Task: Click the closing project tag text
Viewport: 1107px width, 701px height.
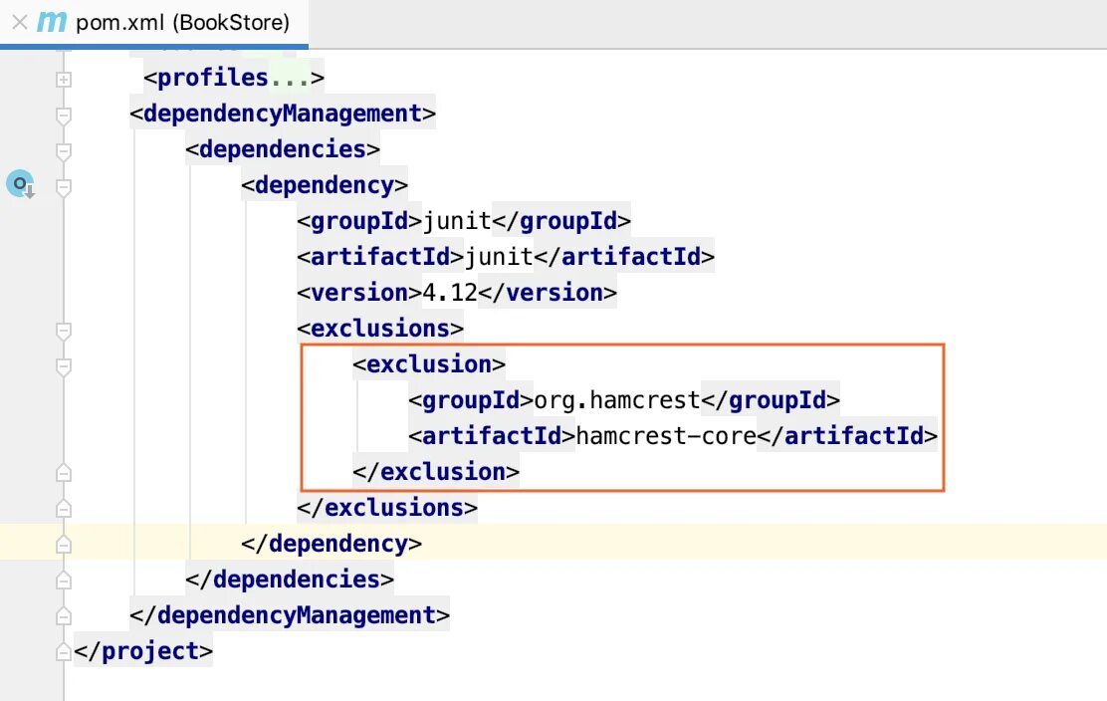Action: point(142,651)
